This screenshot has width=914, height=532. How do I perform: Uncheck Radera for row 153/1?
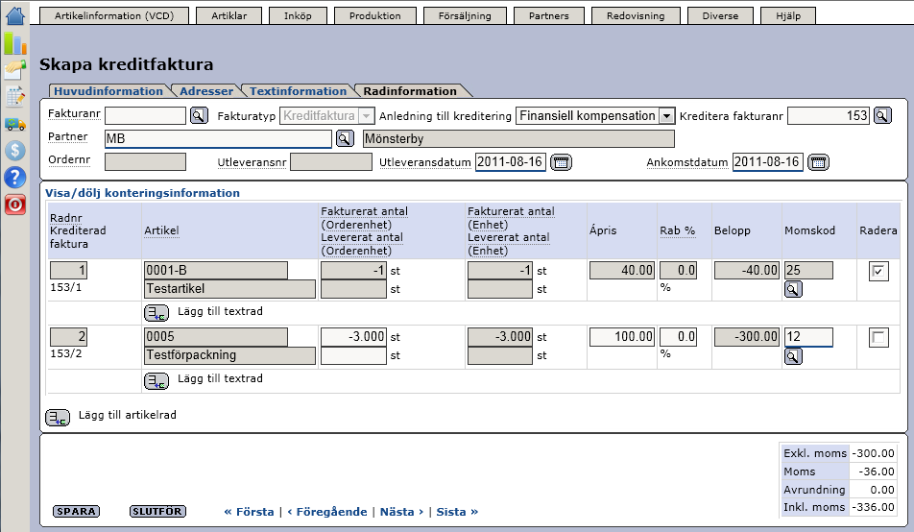878,271
